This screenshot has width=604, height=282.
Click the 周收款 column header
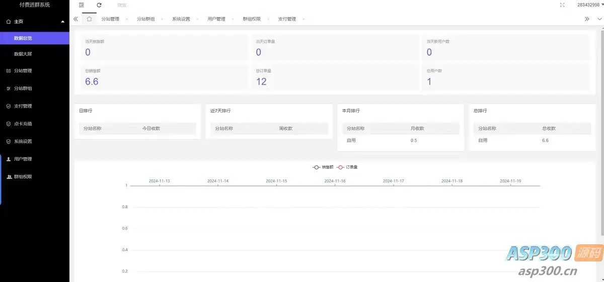(x=286, y=129)
